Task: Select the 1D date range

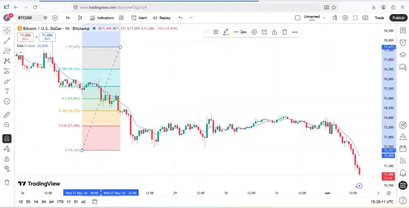Action: point(20,202)
